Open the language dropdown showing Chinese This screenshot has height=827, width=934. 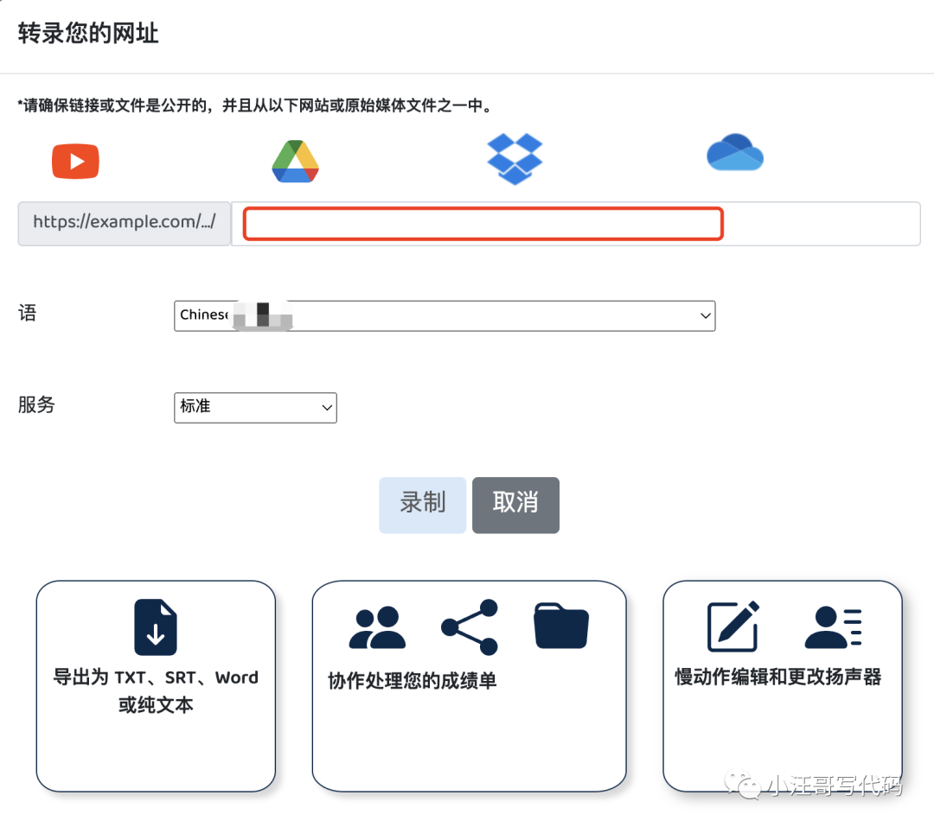pyautogui.click(x=444, y=315)
